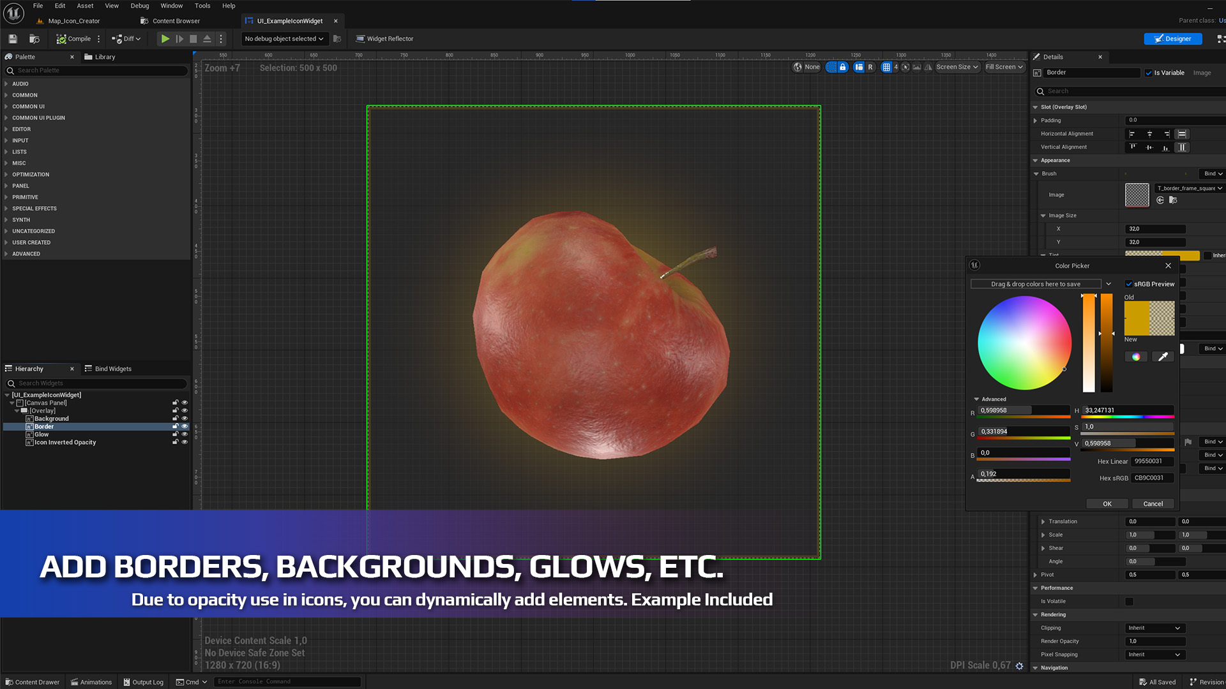Click the lock icon in viewport toolbar
1226x689 pixels.
click(843, 67)
